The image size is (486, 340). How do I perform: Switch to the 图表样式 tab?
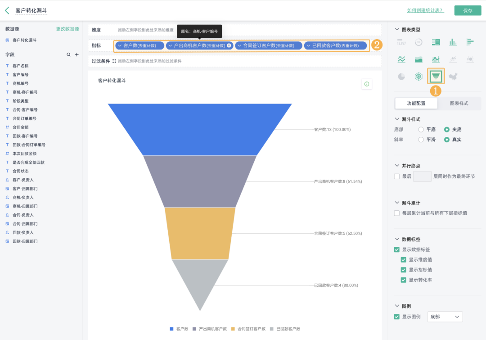(x=459, y=104)
